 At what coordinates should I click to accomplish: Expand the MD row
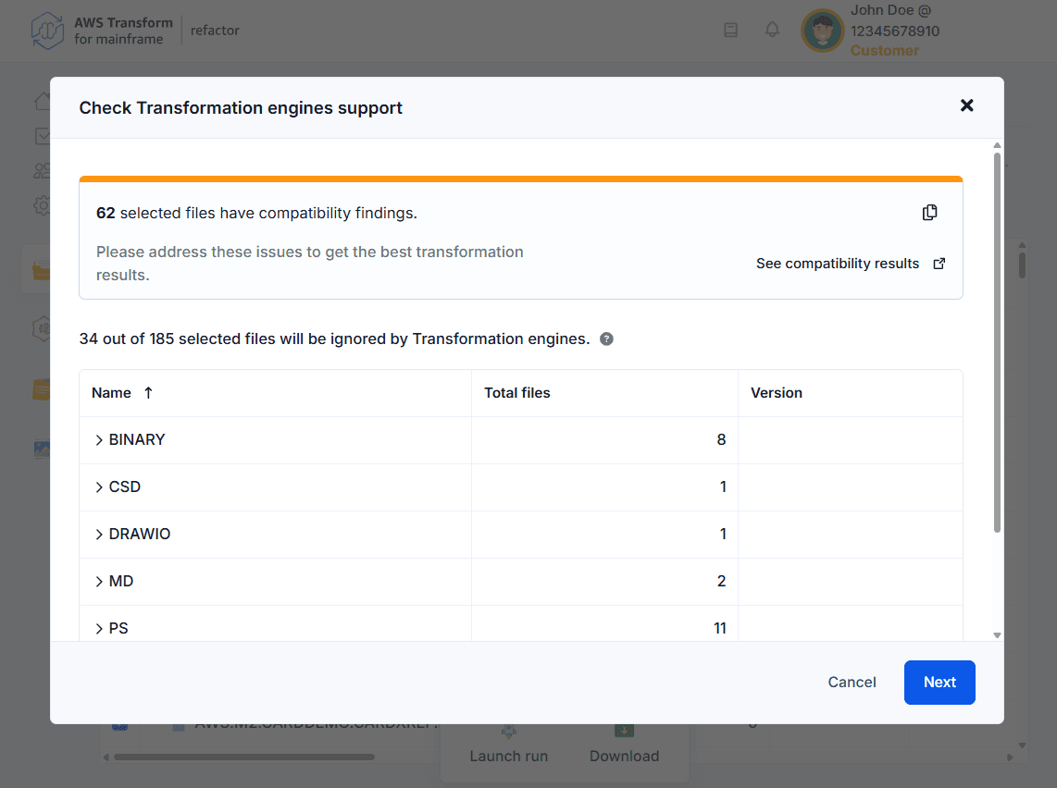pos(99,582)
